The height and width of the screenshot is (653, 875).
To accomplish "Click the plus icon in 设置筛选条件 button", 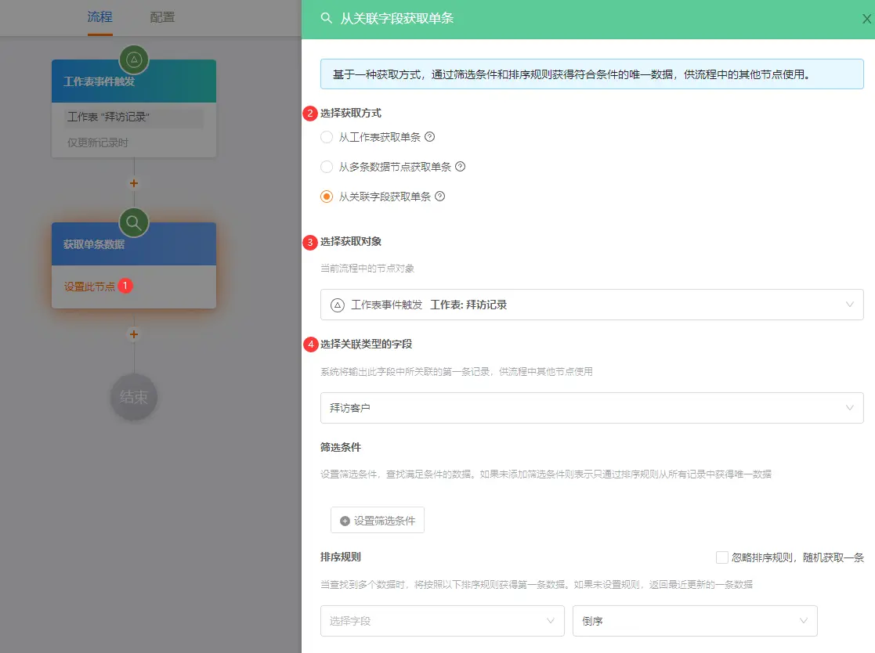I will [x=345, y=521].
